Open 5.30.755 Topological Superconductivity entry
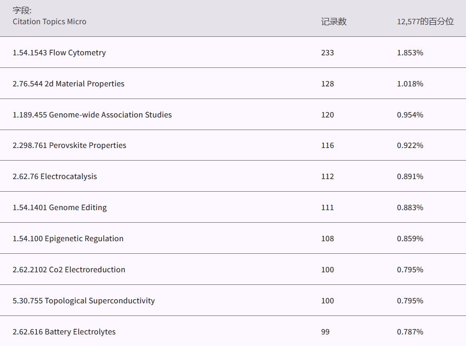 (x=84, y=301)
